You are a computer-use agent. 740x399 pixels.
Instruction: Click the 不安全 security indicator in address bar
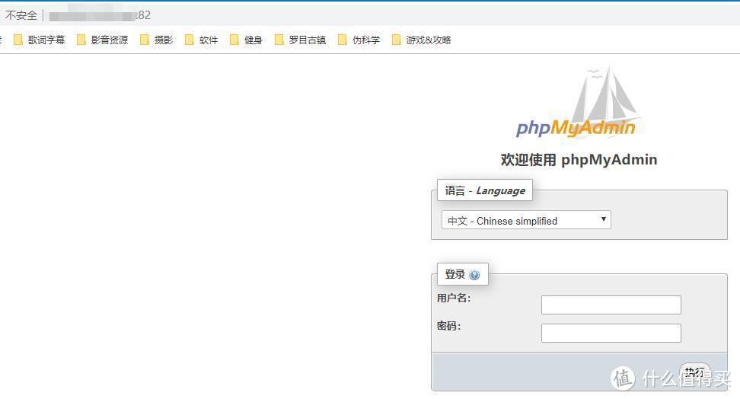tap(21, 15)
